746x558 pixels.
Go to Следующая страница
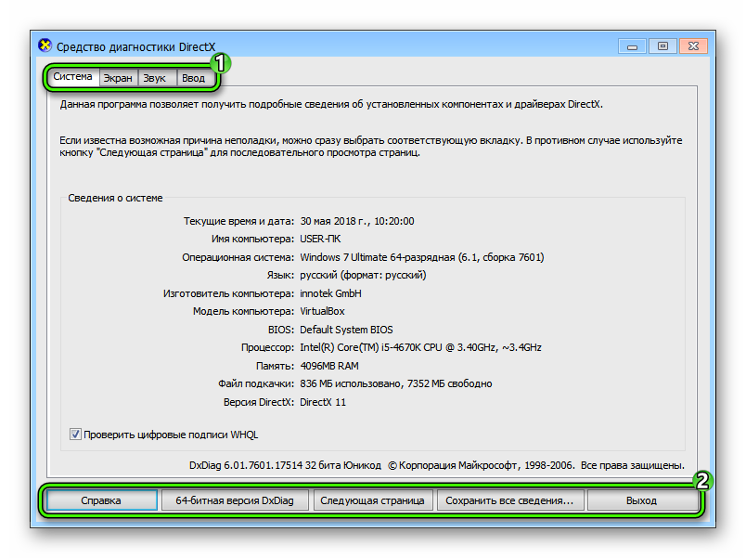[372, 500]
